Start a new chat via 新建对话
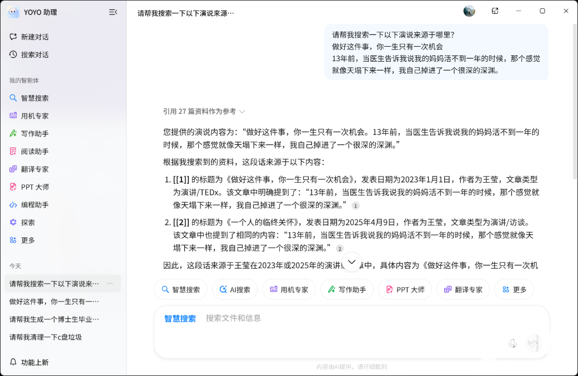This screenshot has height=376, width=578. click(x=34, y=37)
